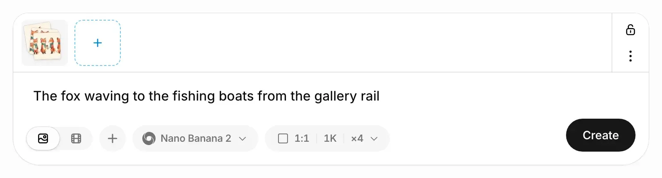Switch to image generation mode

coord(43,138)
